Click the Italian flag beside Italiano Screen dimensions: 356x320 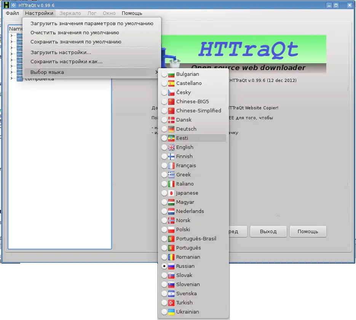pos(171,184)
